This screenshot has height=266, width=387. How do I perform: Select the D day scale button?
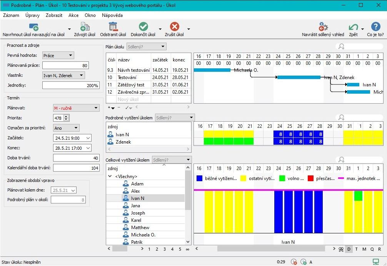coord(349,249)
